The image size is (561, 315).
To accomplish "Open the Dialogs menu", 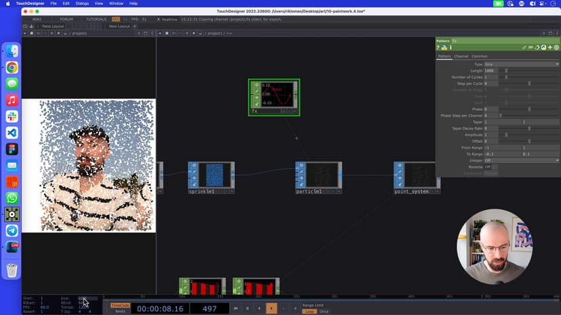I will (x=82, y=3).
